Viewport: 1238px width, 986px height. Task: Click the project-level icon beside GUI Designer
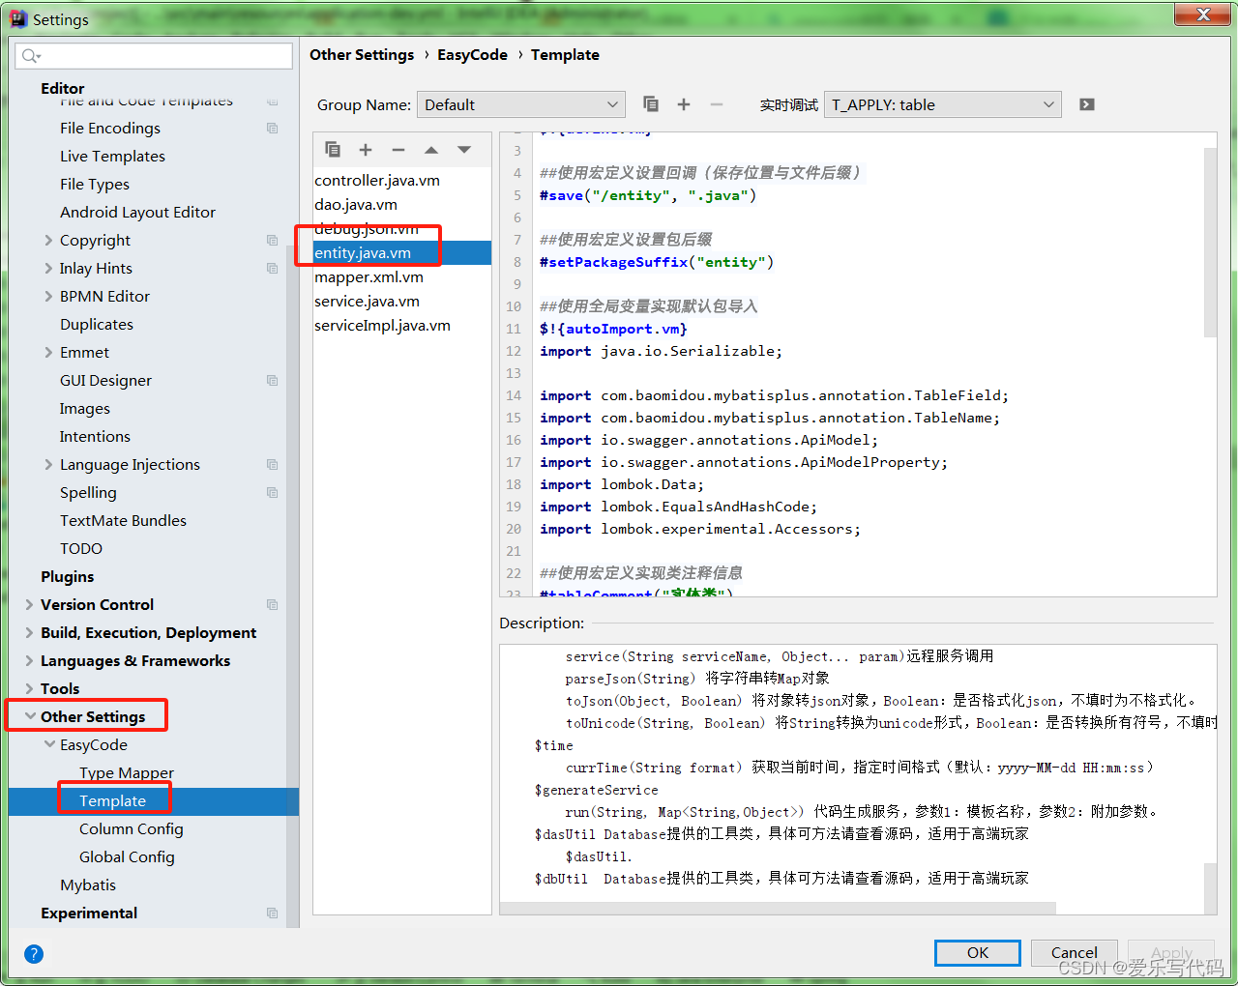(273, 380)
